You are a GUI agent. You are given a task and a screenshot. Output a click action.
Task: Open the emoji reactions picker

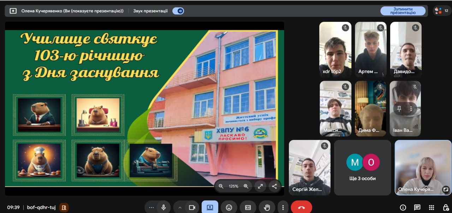(x=229, y=207)
